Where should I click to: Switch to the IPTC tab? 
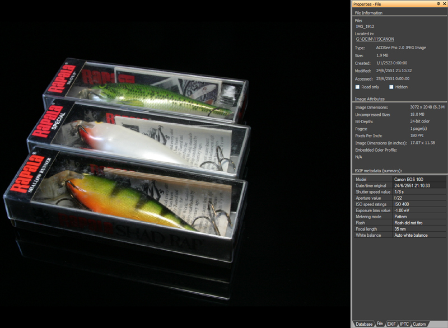point(404,324)
